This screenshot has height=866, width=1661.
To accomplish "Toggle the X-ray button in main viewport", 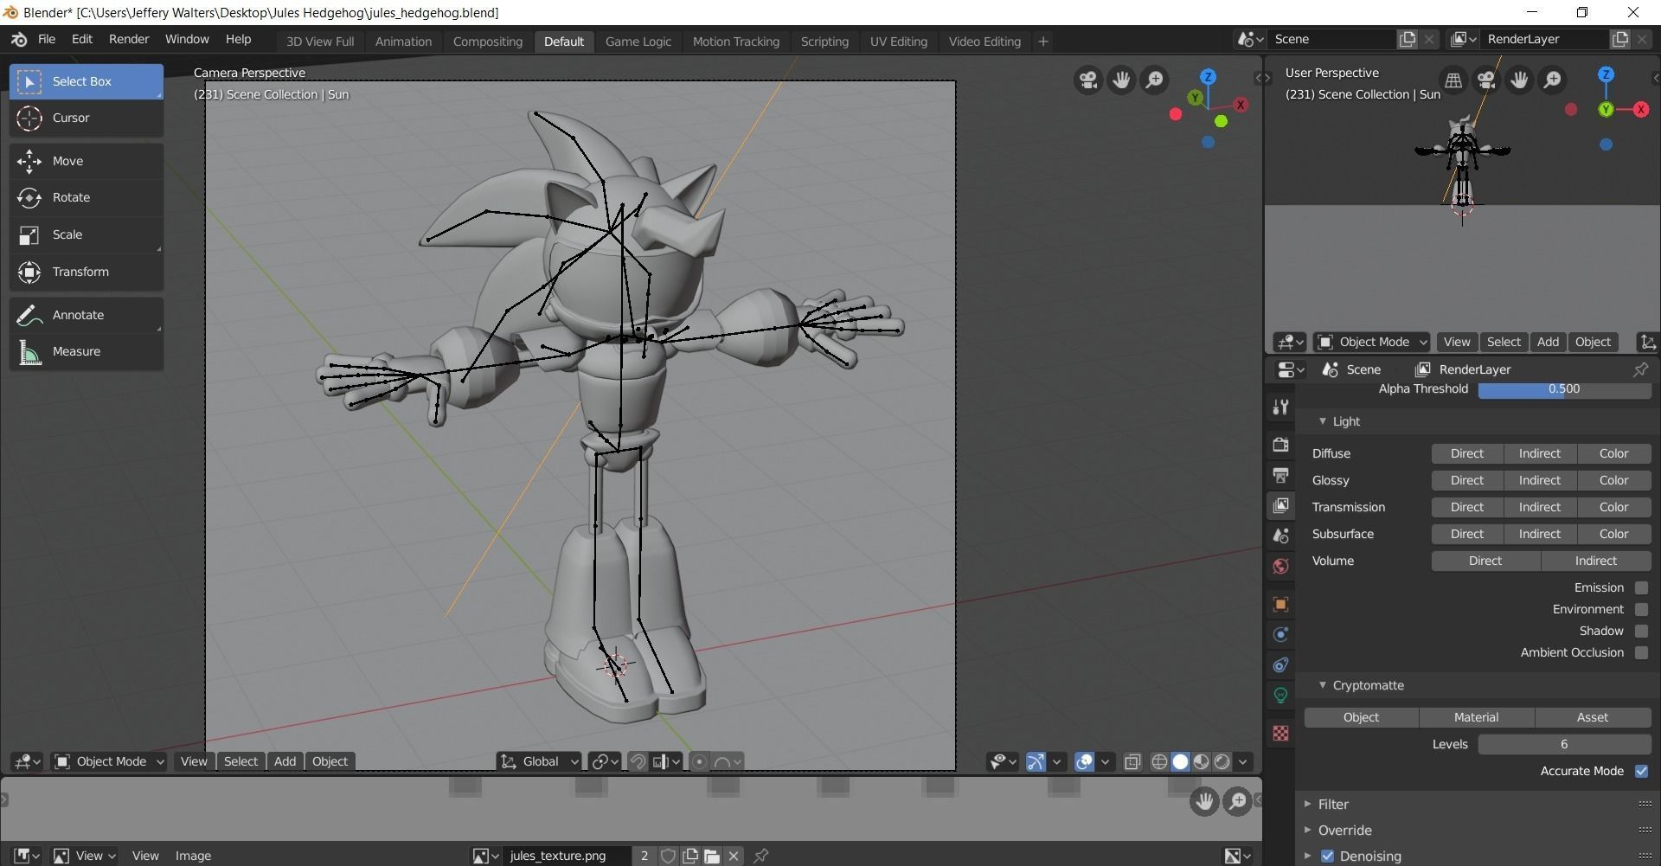I will [x=1132, y=761].
